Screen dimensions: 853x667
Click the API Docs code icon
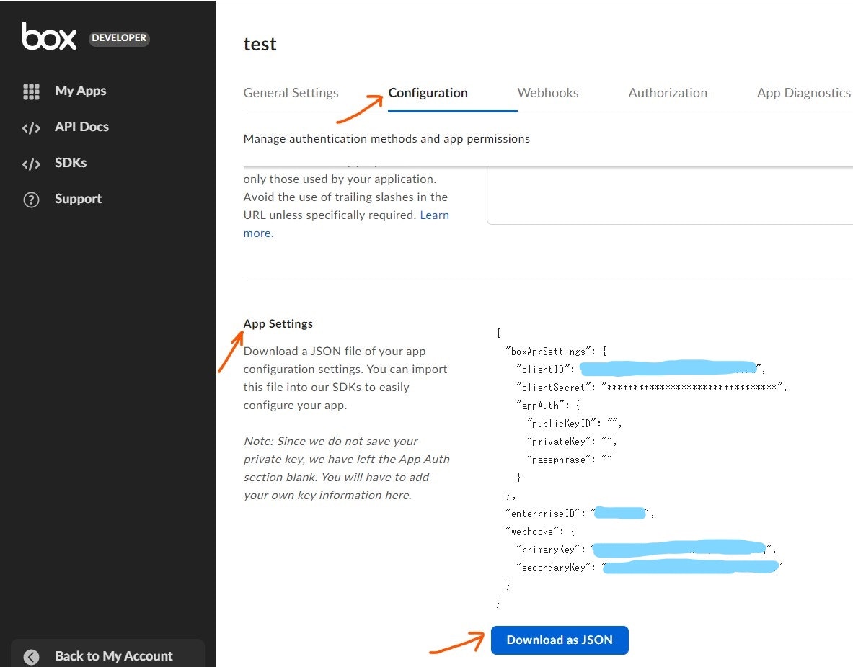point(31,127)
